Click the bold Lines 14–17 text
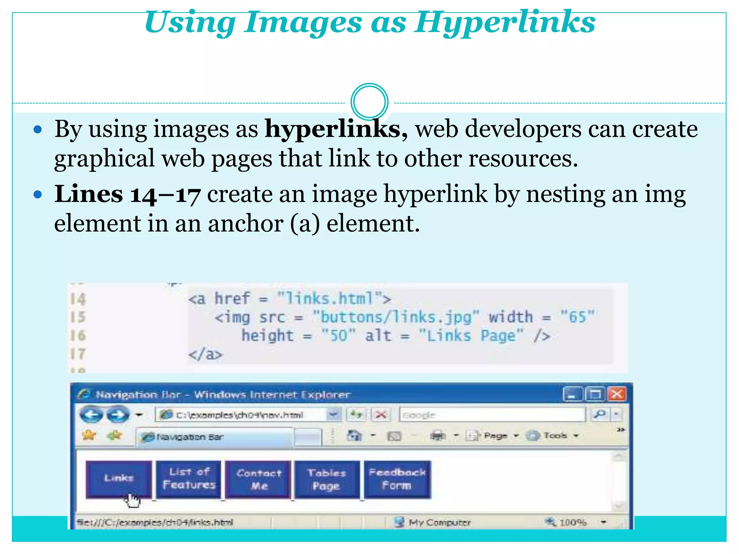 127,194
